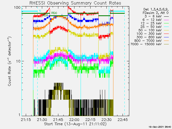Screen dimensions: 172x129
Task: Click the green 'RD0' flag label
Action: [x=54, y=13]
